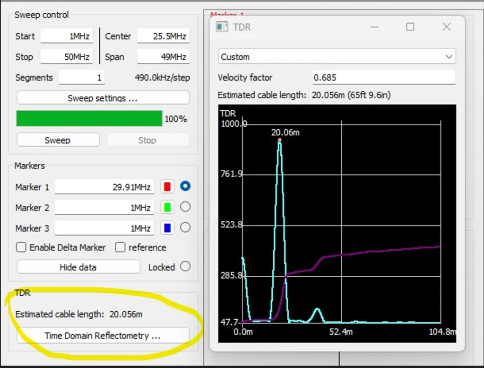Click the estimated length 20.056m (65ft 9.6in) text
This screenshot has width=484, height=368.
351,95
